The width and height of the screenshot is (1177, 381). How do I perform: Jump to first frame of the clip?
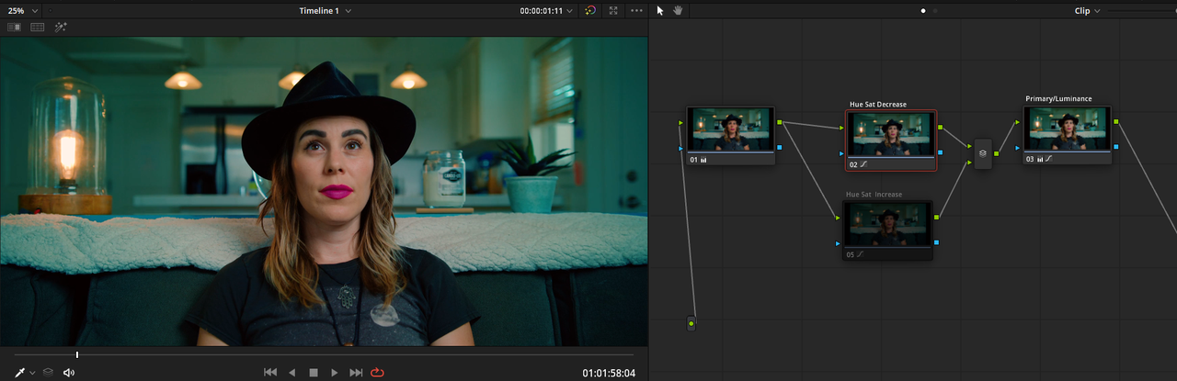pos(270,372)
